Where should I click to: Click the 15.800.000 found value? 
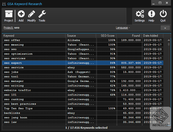coord(132,72)
